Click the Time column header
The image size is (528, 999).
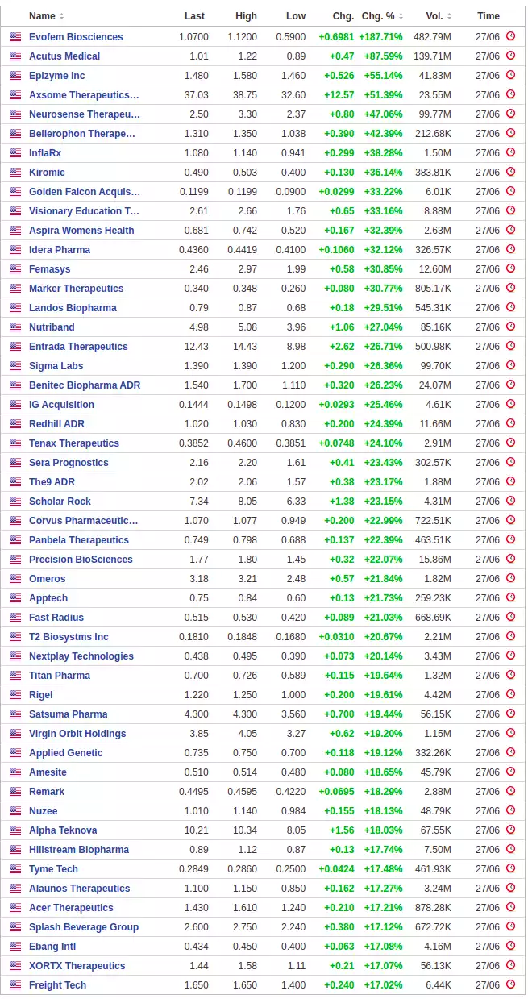click(x=489, y=16)
